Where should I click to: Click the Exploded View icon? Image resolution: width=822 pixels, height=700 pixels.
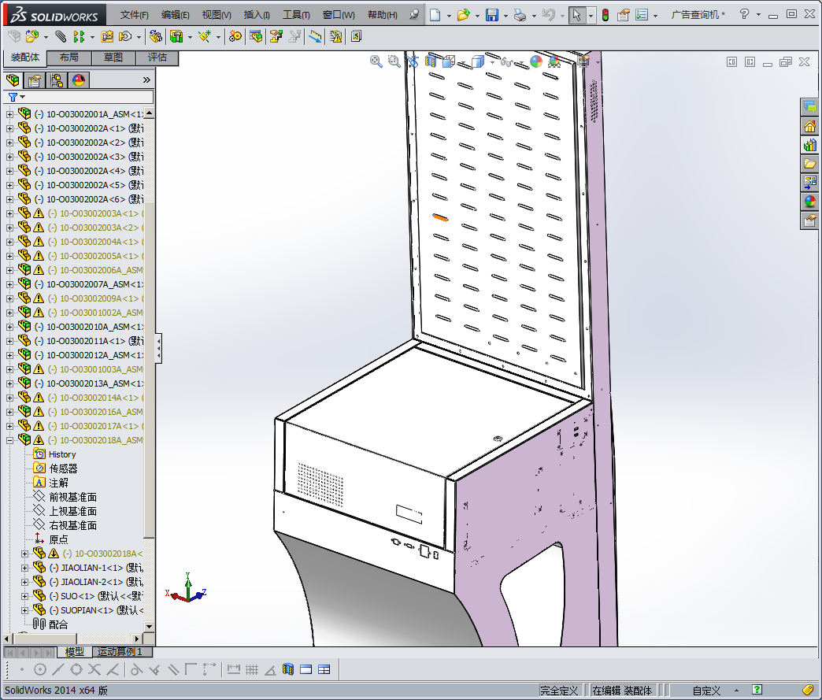[x=276, y=36]
